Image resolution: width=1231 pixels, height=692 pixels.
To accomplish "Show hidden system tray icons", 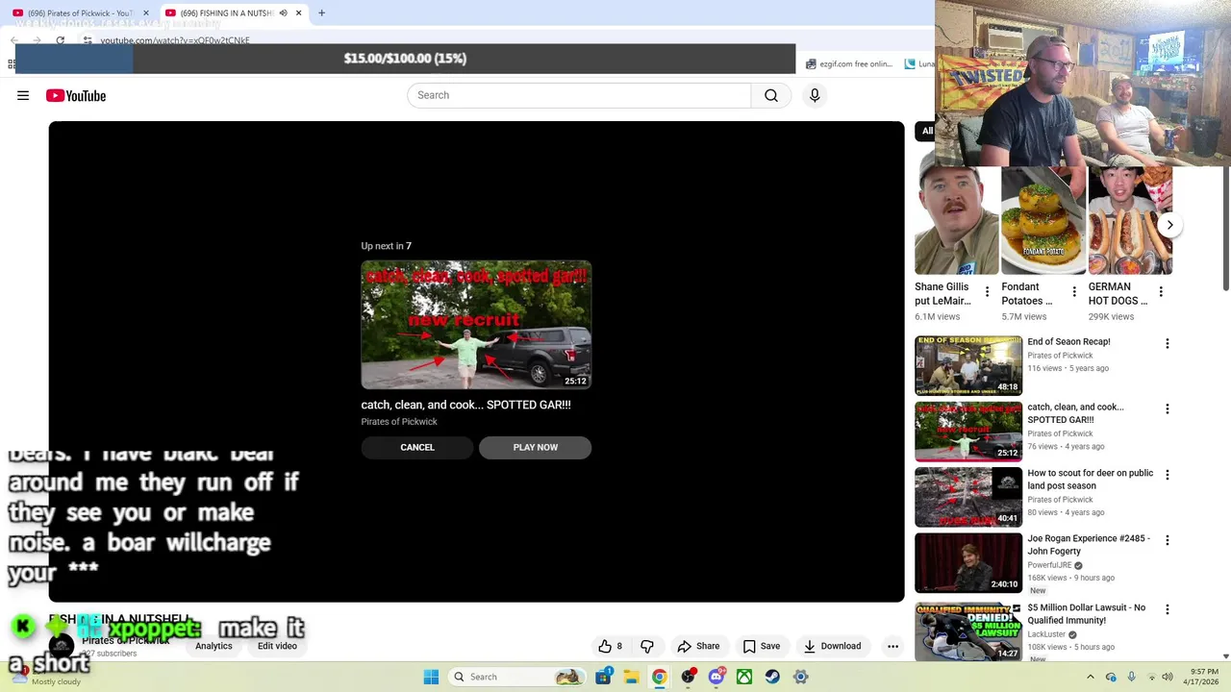I will tap(1090, 677).
